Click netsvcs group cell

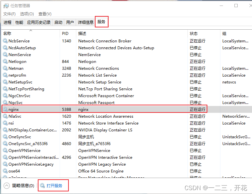click(x=229, y=82)
